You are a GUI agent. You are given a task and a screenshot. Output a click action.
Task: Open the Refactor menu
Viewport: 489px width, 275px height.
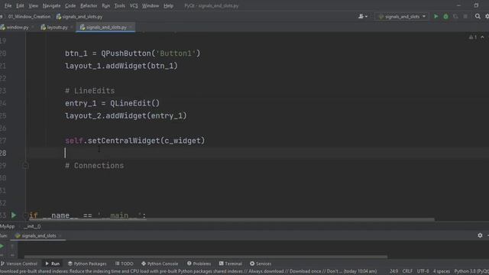(89, 5)
